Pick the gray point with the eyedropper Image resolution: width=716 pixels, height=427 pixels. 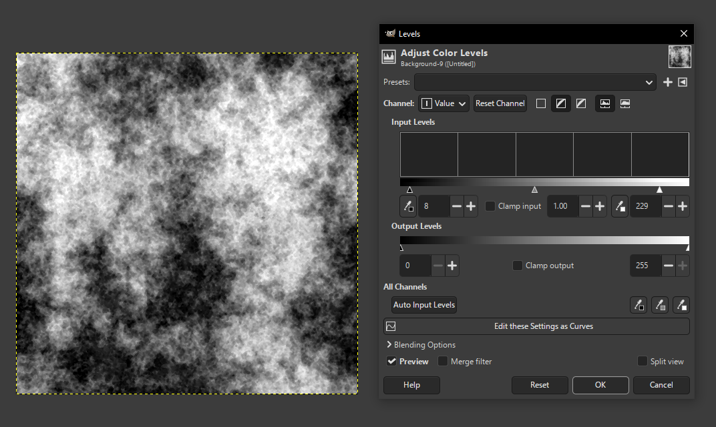[x=660, y=305]
